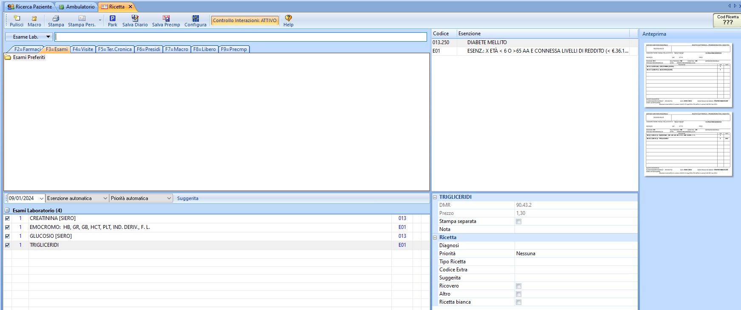
Task: Toggle Controllo Interazioni: ATTIVO button
Action: [x=245, y=20]
